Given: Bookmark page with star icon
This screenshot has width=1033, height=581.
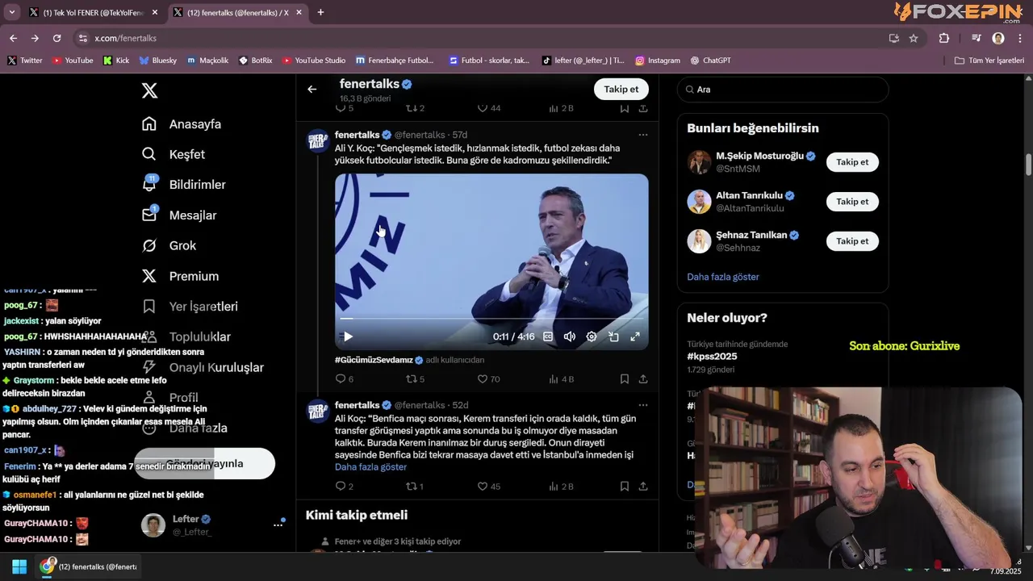Looking at the screenshot, I should point(914,38).
